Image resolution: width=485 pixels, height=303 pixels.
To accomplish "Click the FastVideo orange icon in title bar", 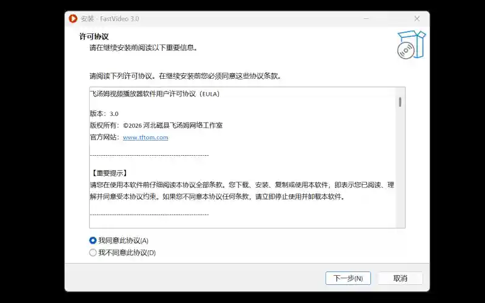I will [x=73, y=19].
